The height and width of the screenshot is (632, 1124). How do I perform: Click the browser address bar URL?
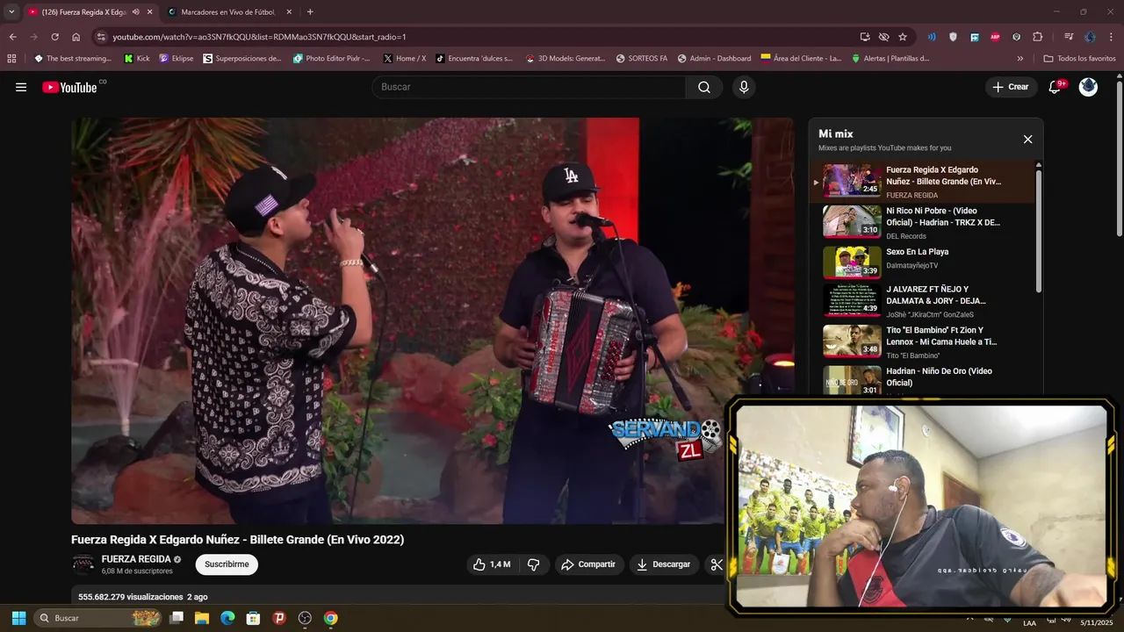tap(259, 37)
